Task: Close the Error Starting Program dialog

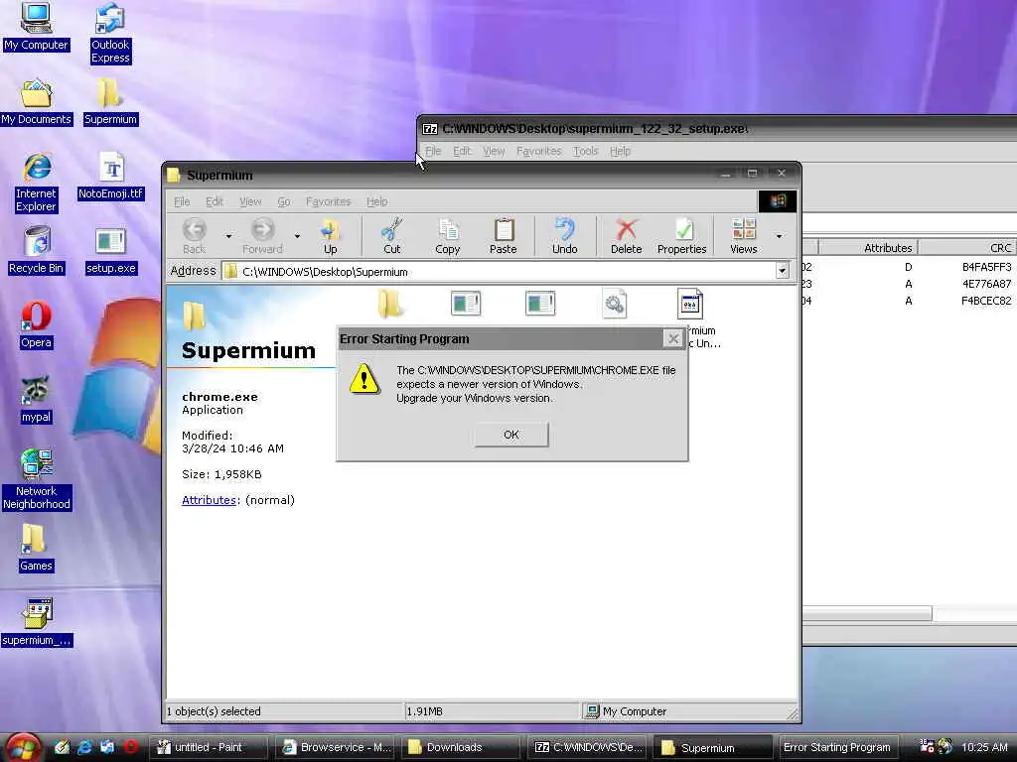Action: pos(673,338)
